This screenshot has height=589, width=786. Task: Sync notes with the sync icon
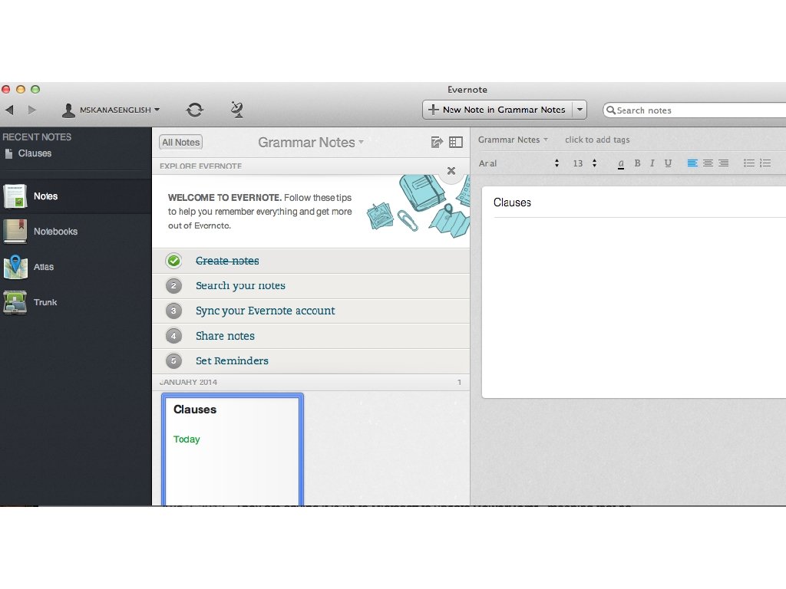[x=194, y=110]
